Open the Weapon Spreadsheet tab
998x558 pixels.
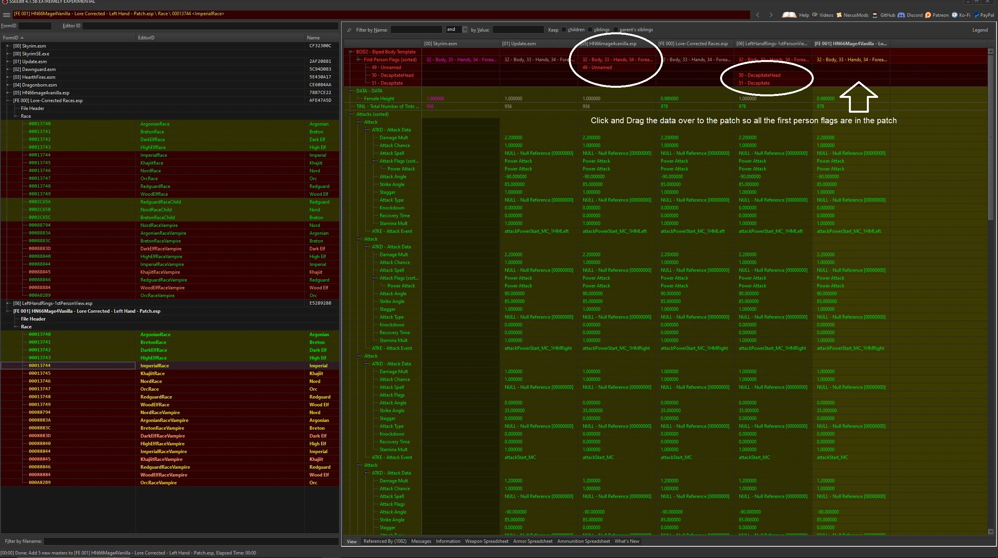pyautogui.click(x=486, y=541)
